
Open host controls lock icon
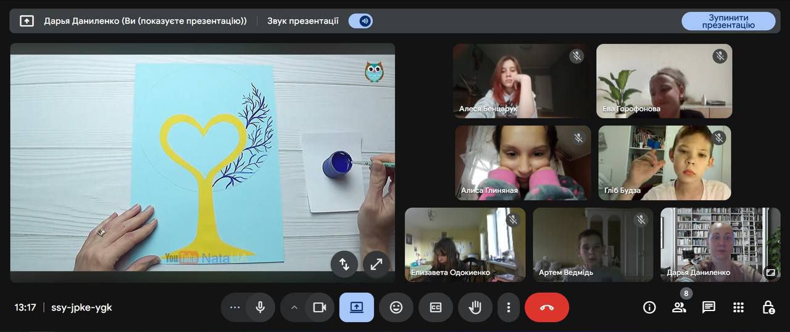pyautogui.click(x=768, y=307)
